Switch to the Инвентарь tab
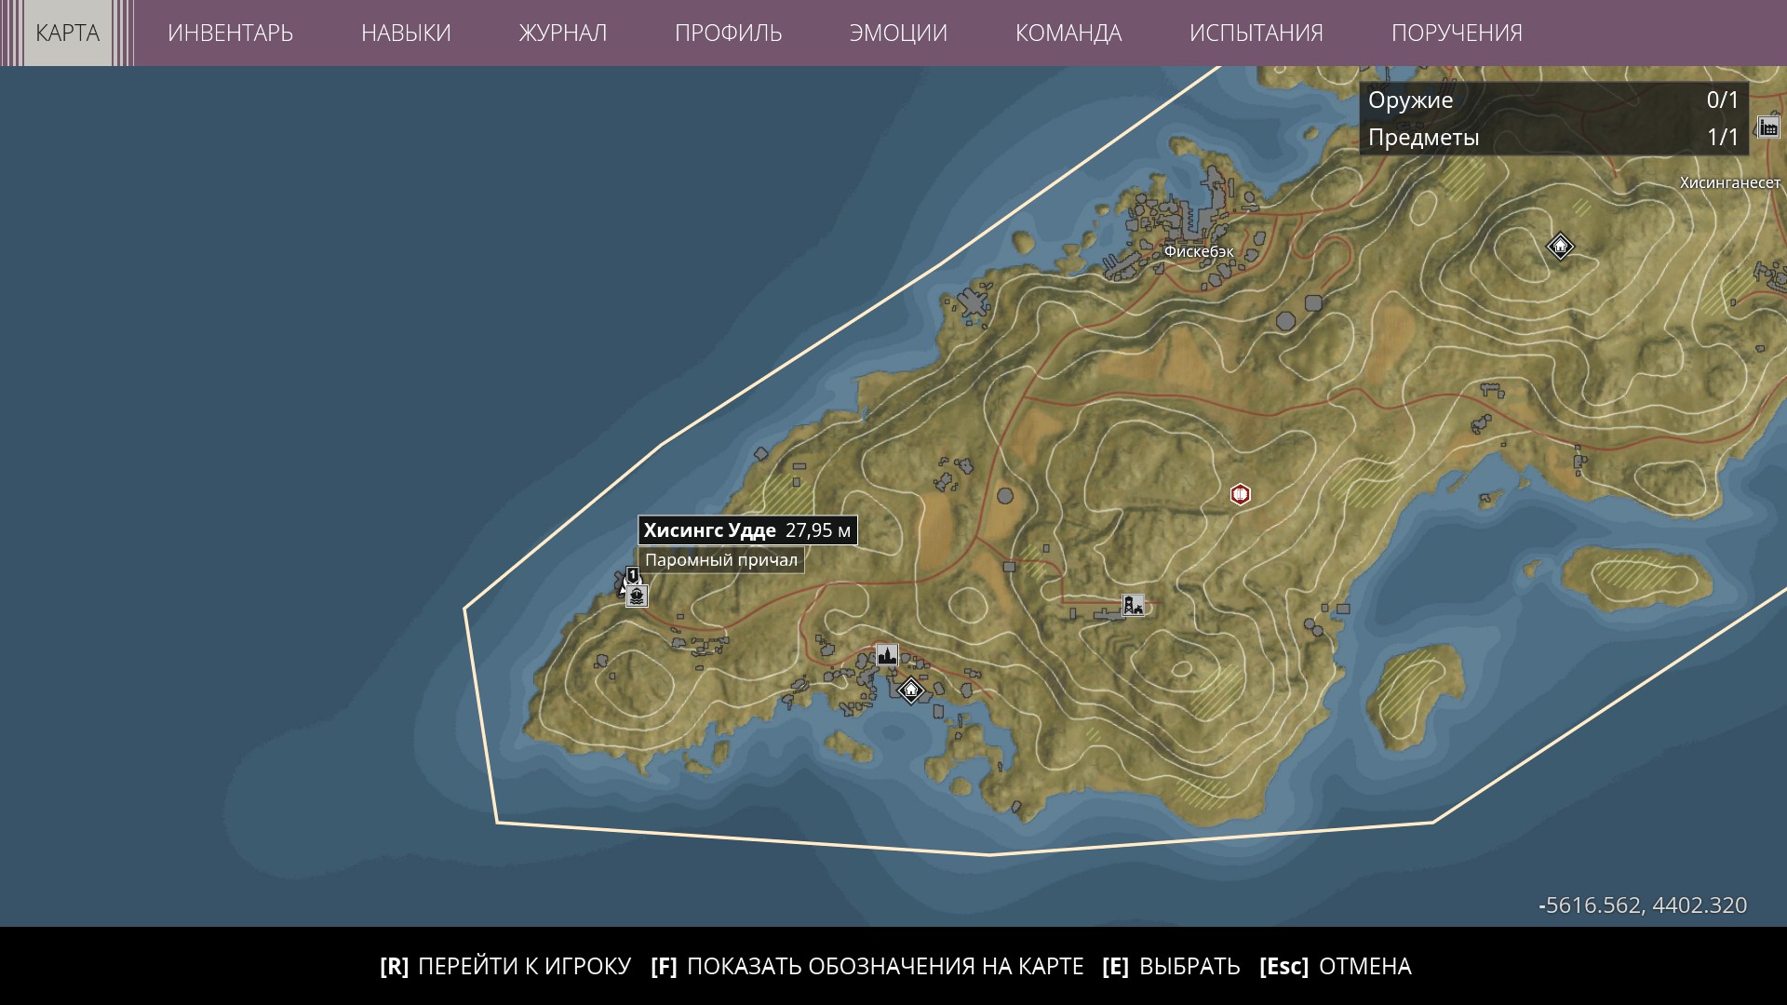The width and height of the screenshot is (1787, 1005). click(x=230, y=33)
